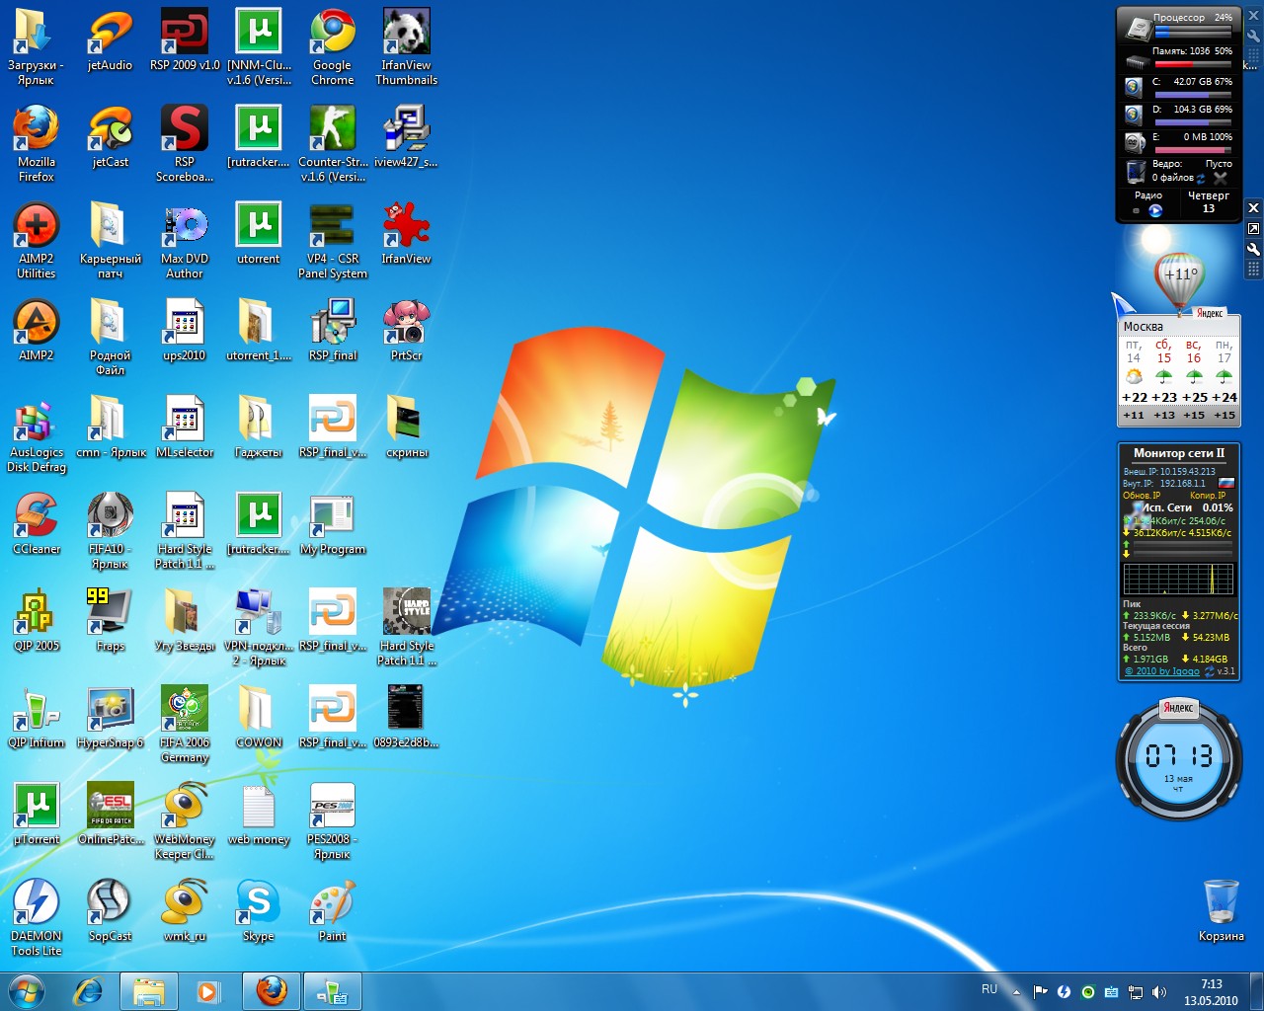
Task: Launch Windows Media Player from the taskbar
Action: [208, 991]
